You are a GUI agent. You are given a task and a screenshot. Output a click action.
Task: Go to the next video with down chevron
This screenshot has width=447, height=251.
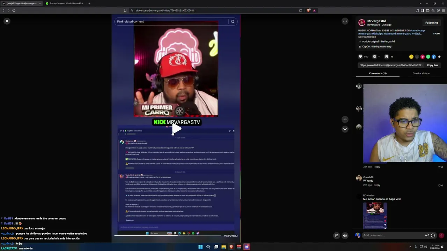point(345,129)
